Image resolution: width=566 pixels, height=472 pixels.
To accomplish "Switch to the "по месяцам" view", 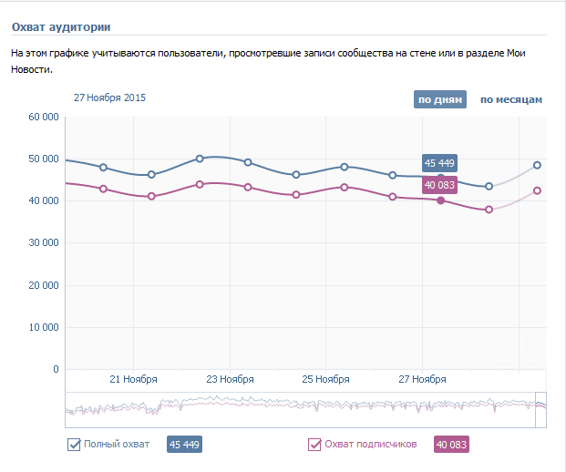I will (511, 99).
